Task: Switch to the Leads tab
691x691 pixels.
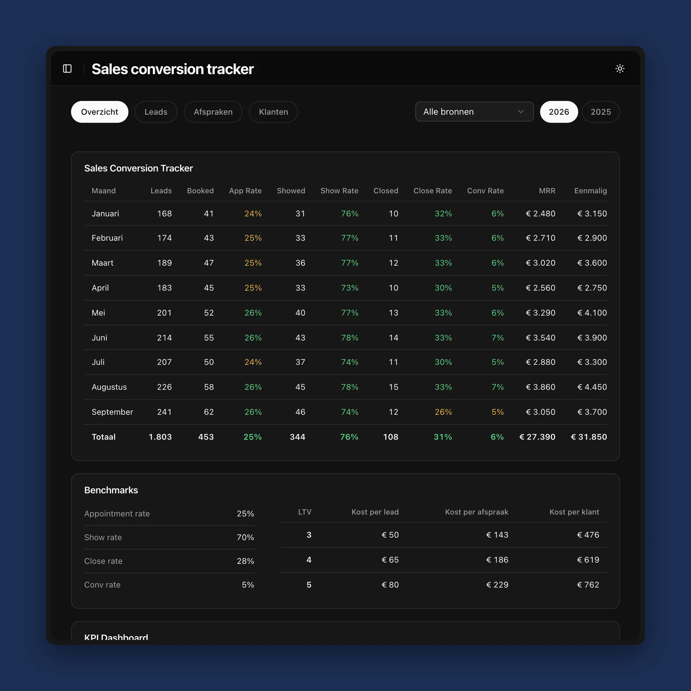Action: pos(156,112)
